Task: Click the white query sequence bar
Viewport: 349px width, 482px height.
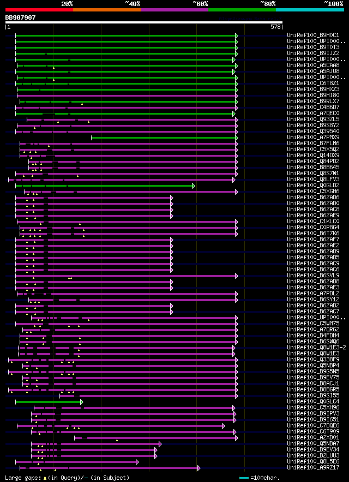Action: point(144,22)
